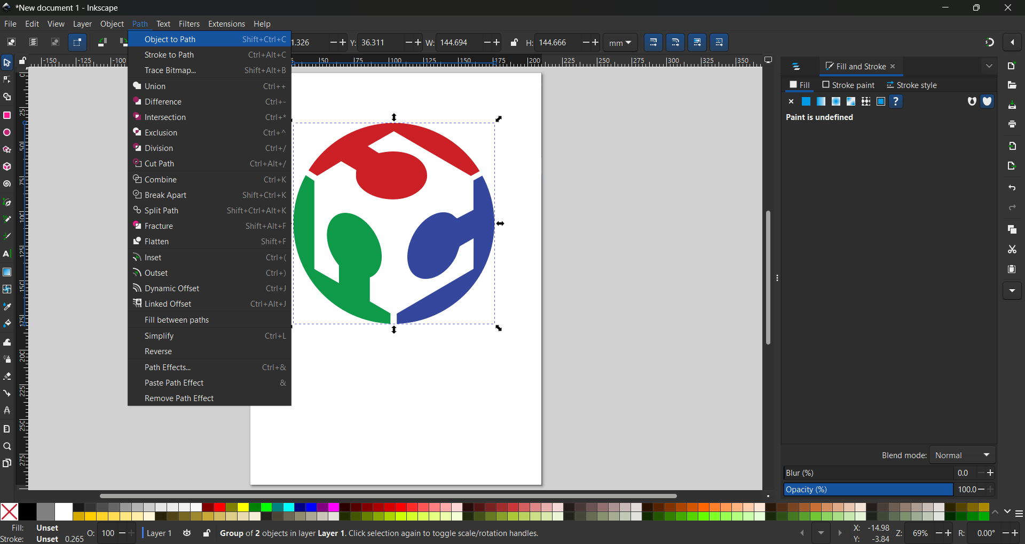Select the Gradient tool
1025x544 pixels.
point(7,272)
